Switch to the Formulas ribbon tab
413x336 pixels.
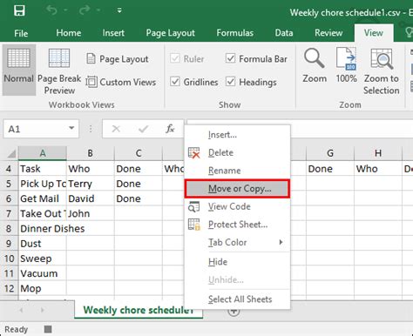coord(234,33)
